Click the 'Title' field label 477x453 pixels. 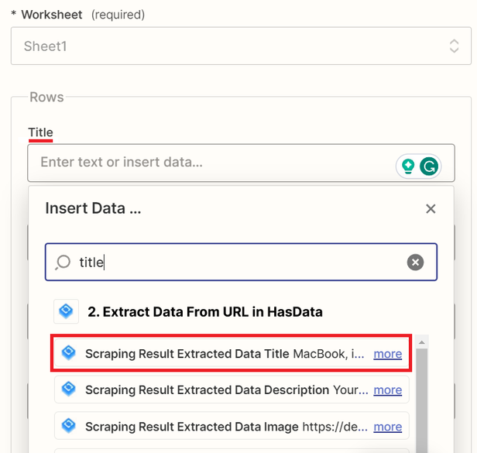point(40,132)
